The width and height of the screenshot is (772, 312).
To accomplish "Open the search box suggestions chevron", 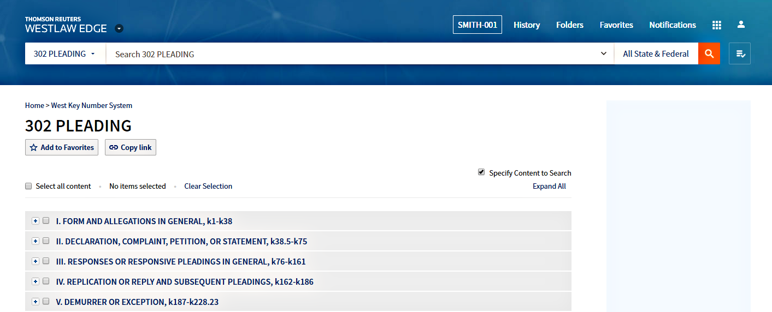I will point(604,53).
